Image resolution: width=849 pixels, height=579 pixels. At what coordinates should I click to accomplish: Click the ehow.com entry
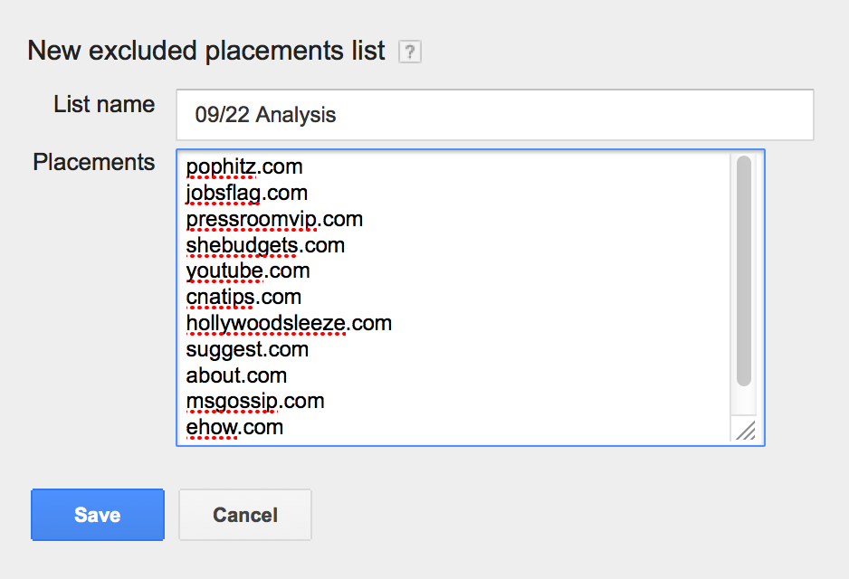tap(234, 428)
